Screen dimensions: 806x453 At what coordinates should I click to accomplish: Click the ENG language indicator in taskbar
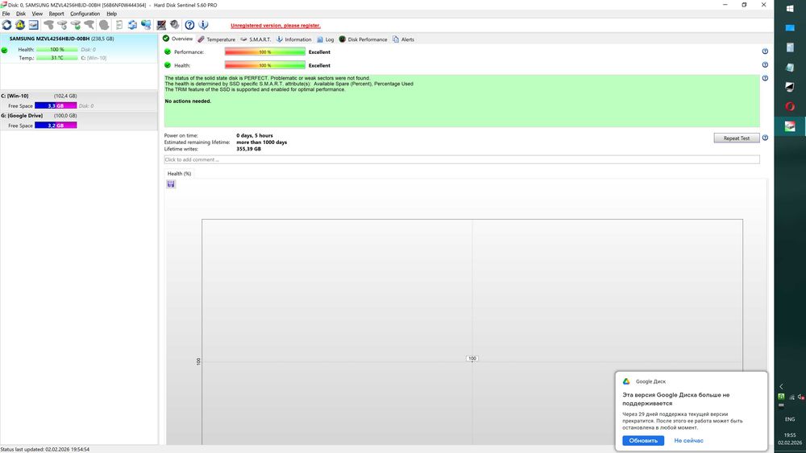[x=790, y=418]
